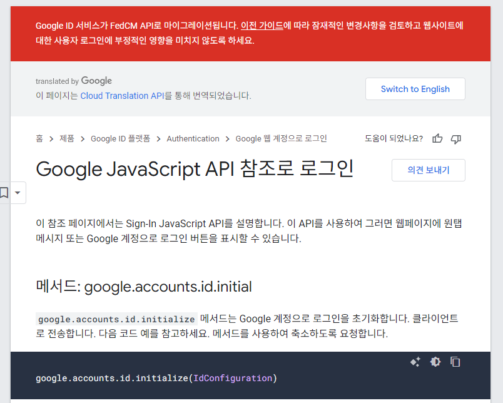Viewport: 503px width, 403px height.
Task: Click the translated by Google logo
Action: coord(74,81)
